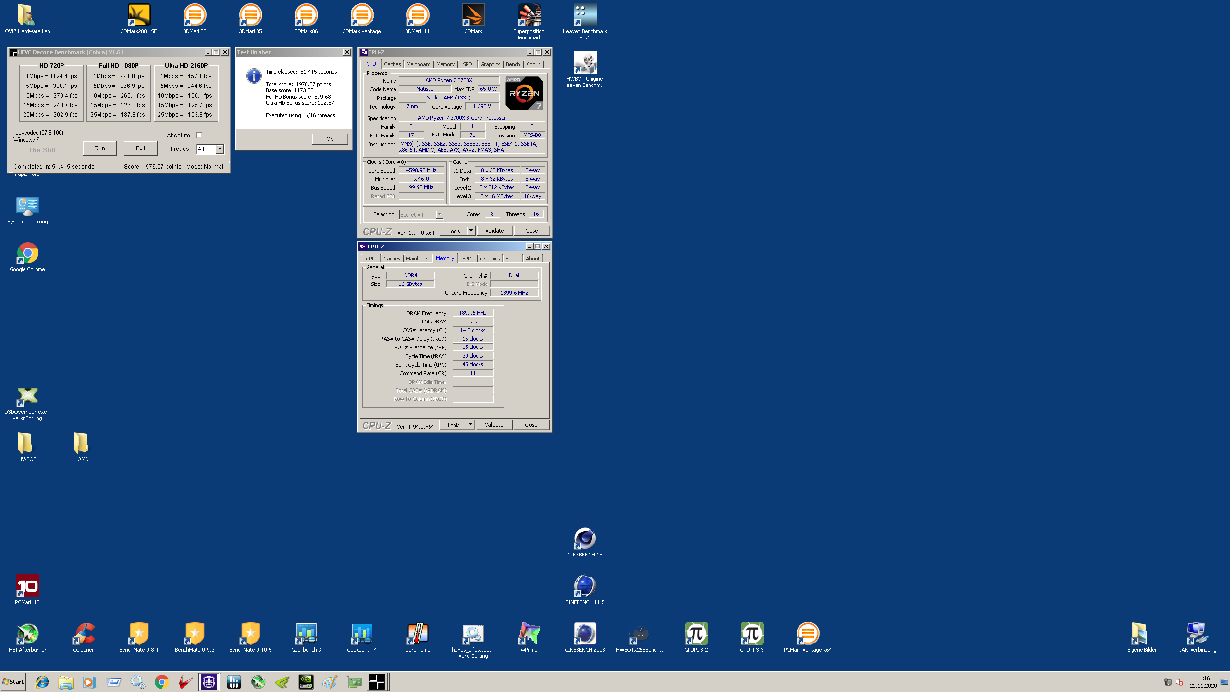Toggle the Absolute checkbox in HEVC benchmark
Image resolution: width=1230 pixels, height=692 pixels.
click(x=199, y=136)
